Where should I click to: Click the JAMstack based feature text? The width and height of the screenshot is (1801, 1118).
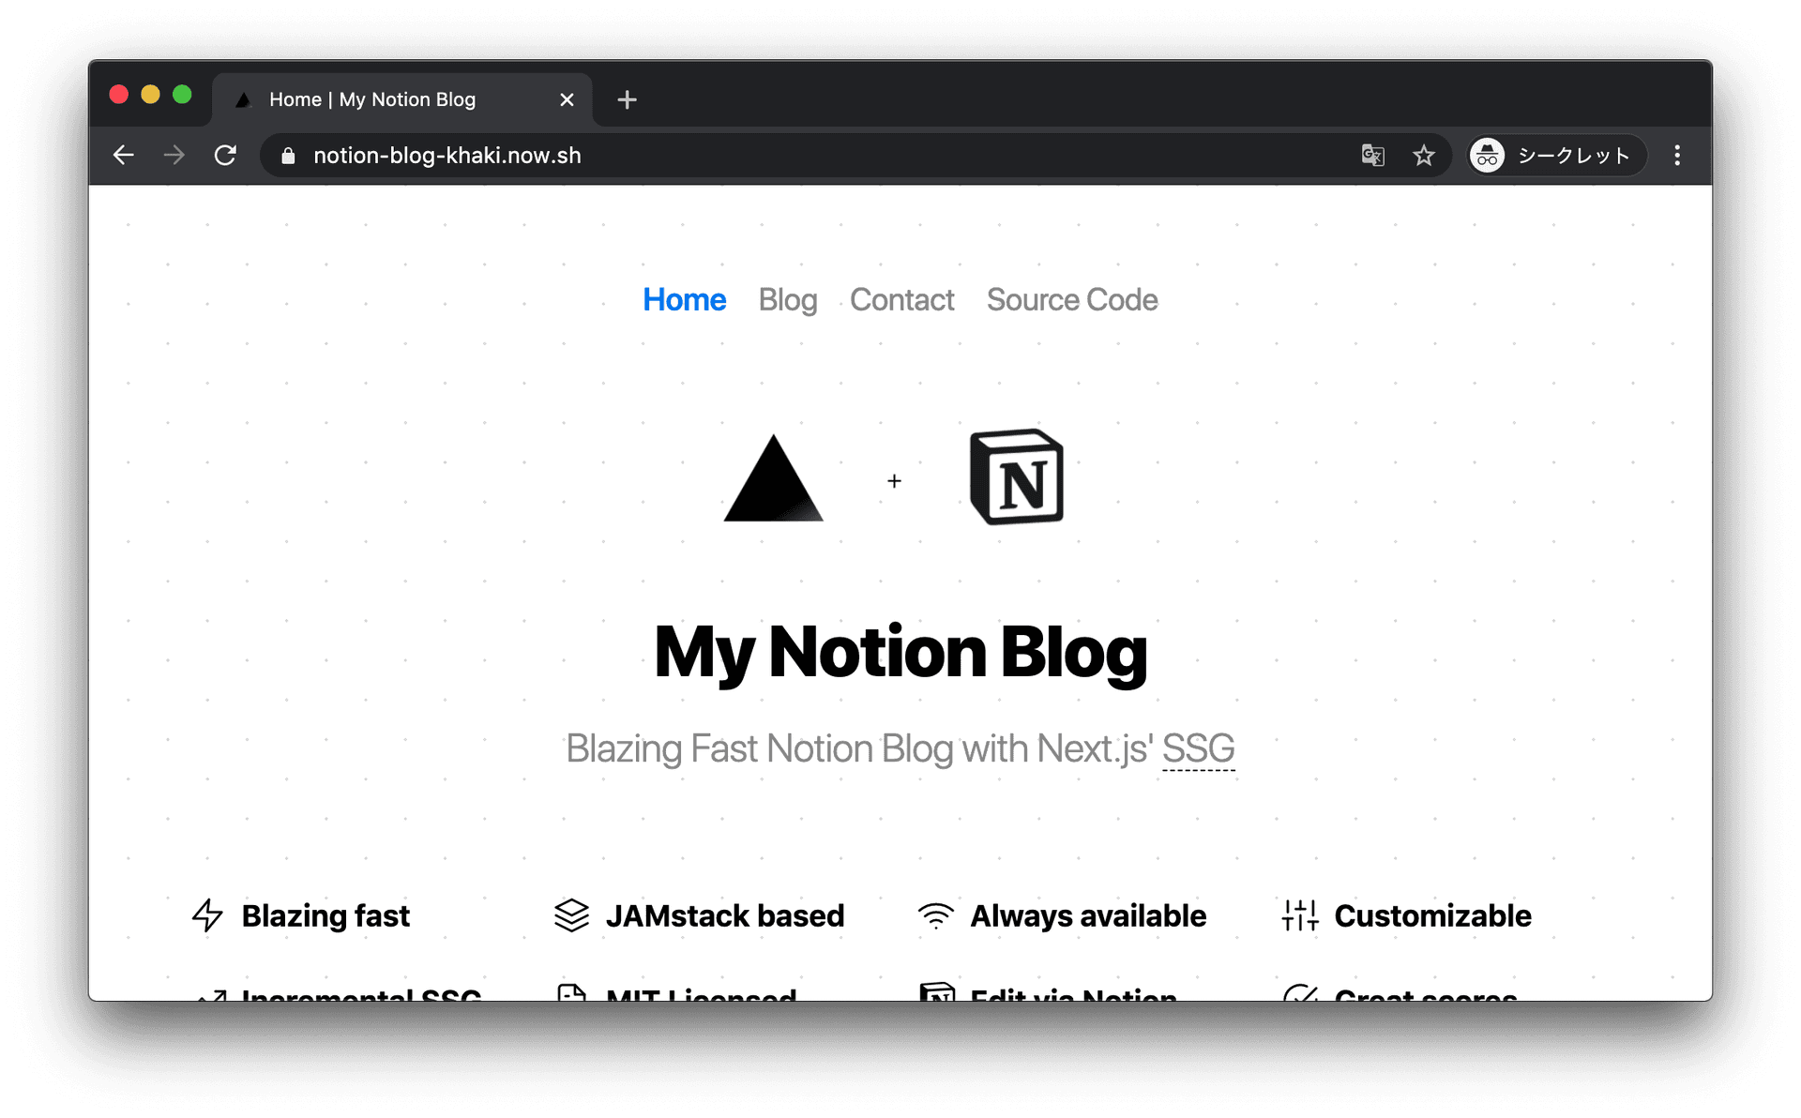tap(725, 915)
